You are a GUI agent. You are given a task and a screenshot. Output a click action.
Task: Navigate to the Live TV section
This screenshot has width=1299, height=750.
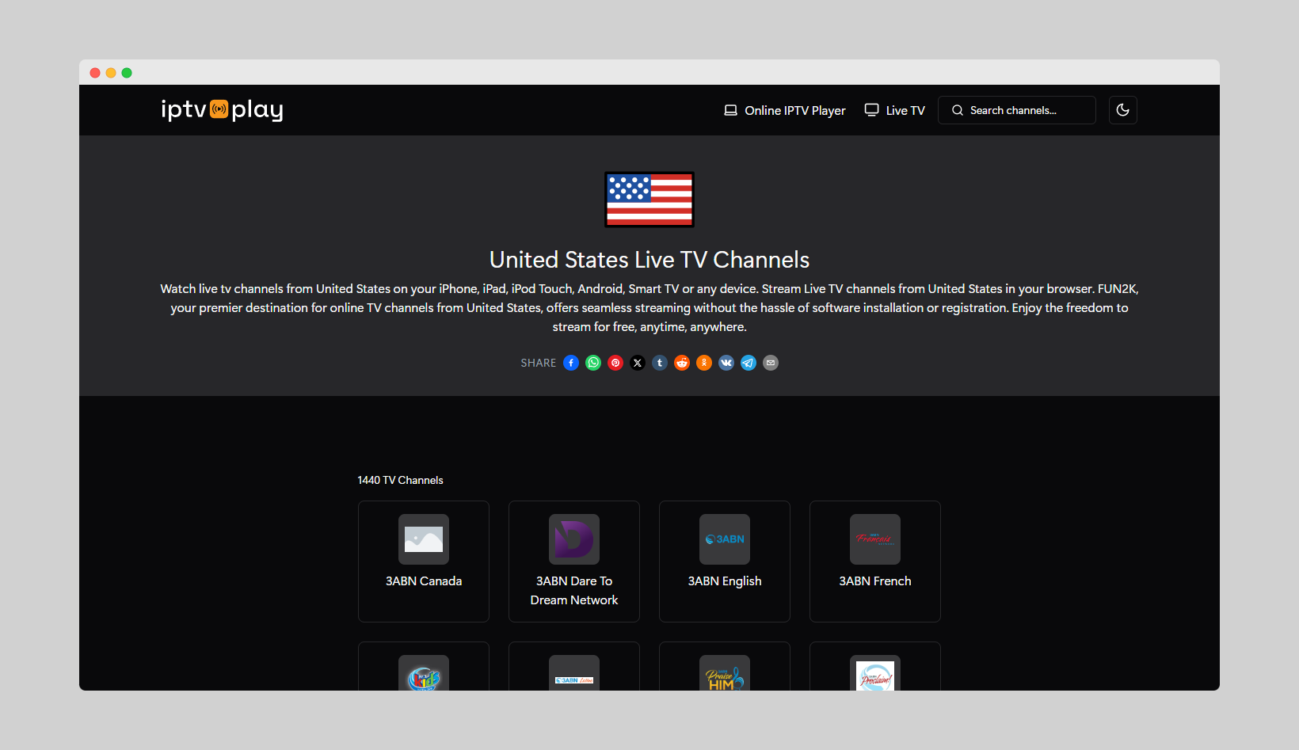tap(893, 110)
